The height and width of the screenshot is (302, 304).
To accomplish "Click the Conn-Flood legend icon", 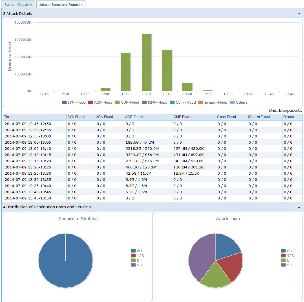I will point(172,103).
